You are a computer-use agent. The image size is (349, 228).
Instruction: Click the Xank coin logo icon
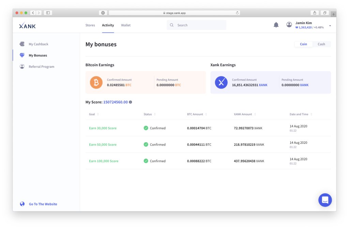221,83
